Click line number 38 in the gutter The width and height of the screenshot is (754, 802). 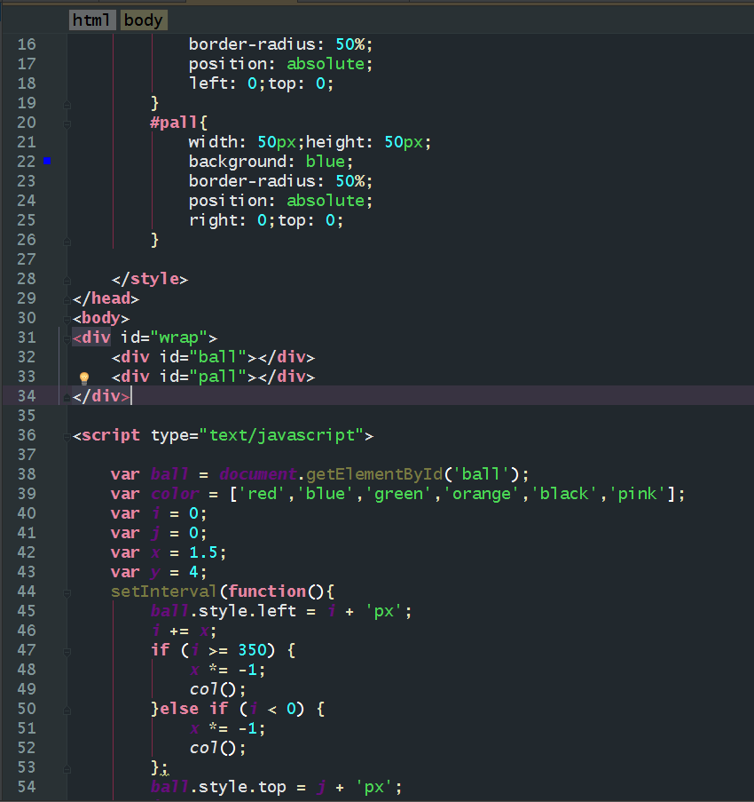click(27, 474)
